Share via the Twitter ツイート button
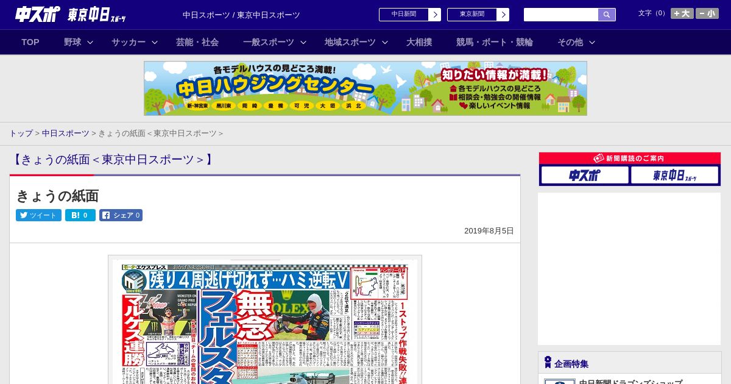The image size is (731, 384). pos(38,215)
